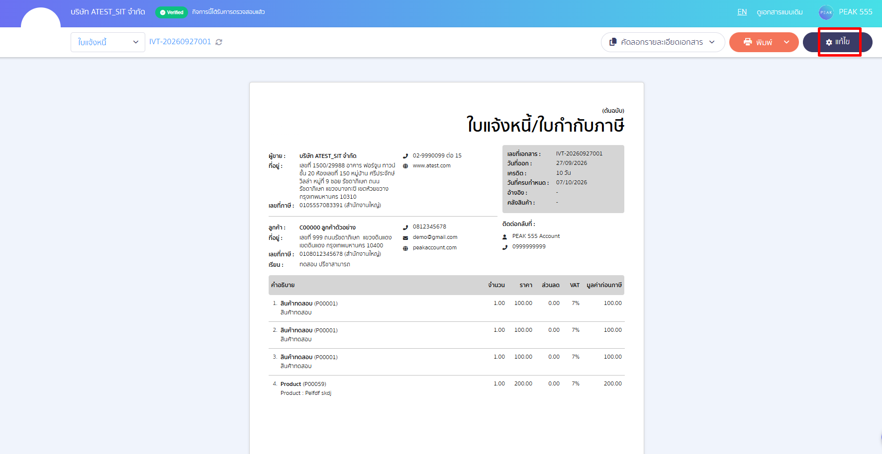Click seller phone icon beside 02-9990099
Screen dimensions: 882x454
(x=405, y=156)
